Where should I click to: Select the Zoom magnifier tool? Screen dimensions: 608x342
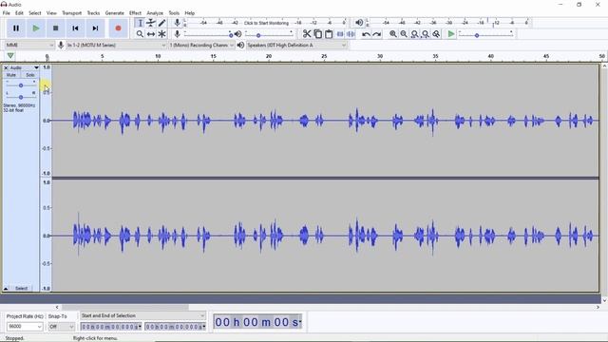point(140,34)
